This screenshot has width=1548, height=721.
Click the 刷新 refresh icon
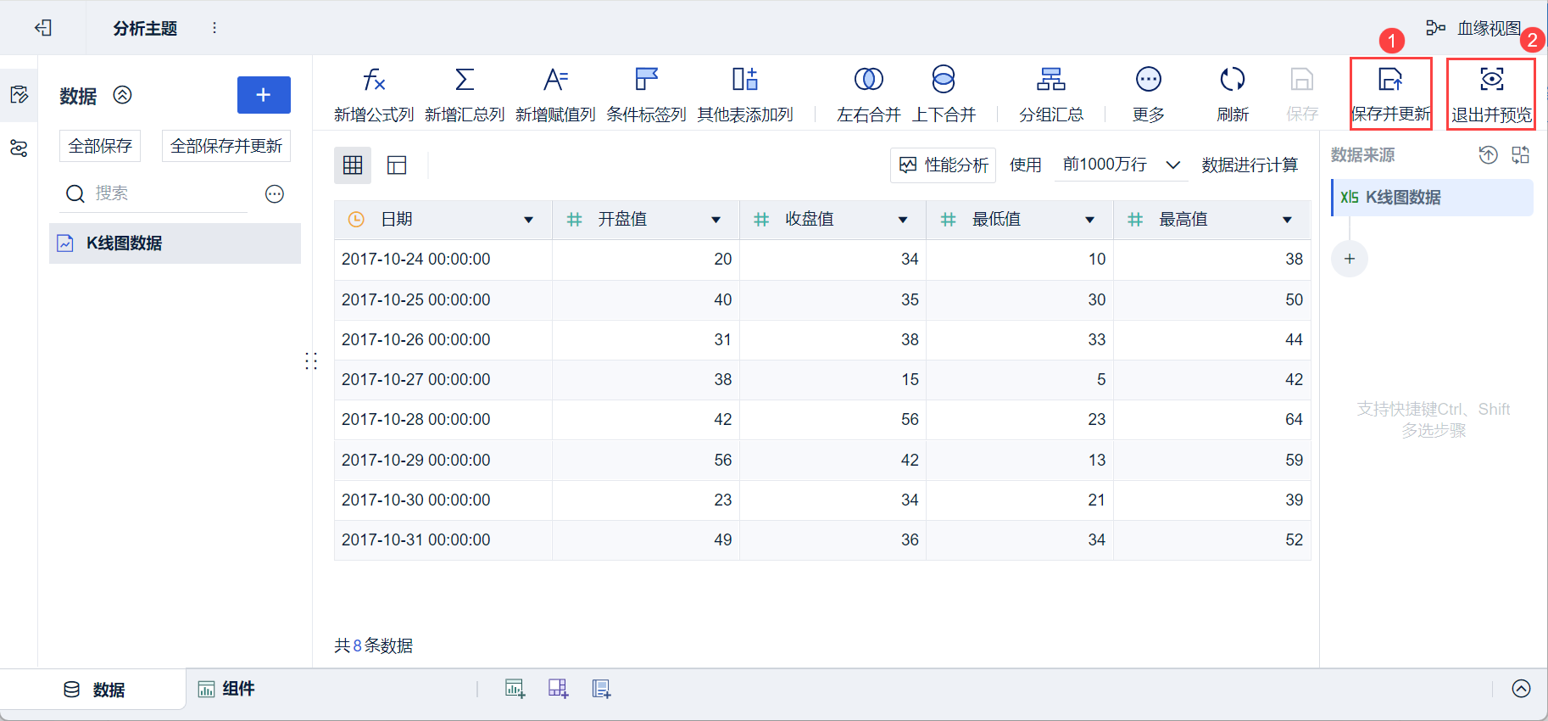click(1233, 80)
